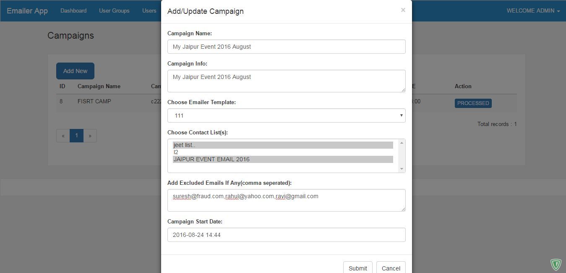This screenshot has width=566, height=273.
Task: Close the Add/Update Campaign dialog
Action: 403,10
